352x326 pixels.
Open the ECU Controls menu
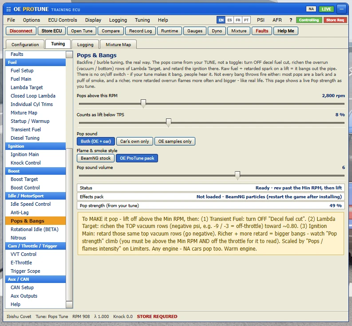(x=63, y=20)
